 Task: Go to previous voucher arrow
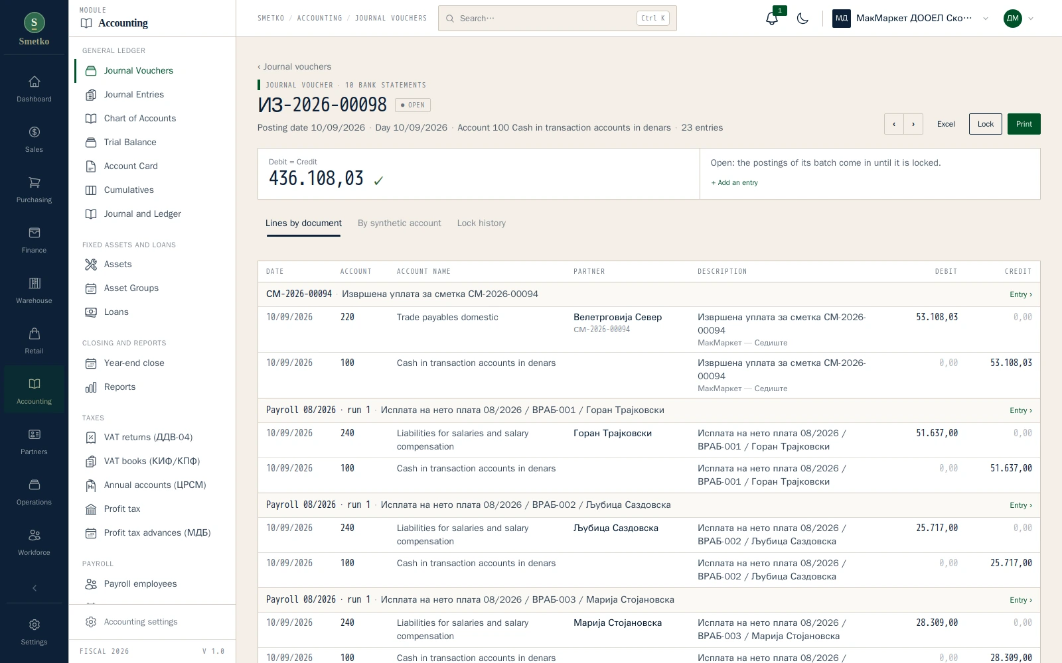894,124
